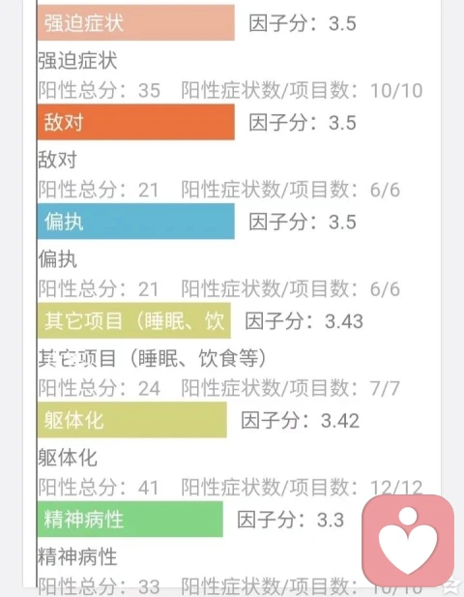
Task: Click 强迫症状 factor score 3.5 text
Action: 303,23
